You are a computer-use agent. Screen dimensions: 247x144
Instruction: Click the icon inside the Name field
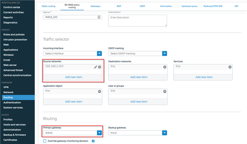tap(99, 17)
